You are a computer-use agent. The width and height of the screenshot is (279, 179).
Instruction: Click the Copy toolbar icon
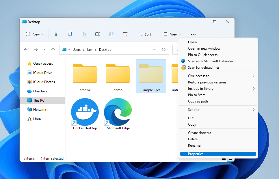click(x=70, y=34)
